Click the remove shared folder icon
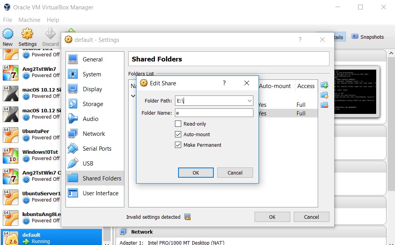The image size is (395, 245). [x=324, y=105]
